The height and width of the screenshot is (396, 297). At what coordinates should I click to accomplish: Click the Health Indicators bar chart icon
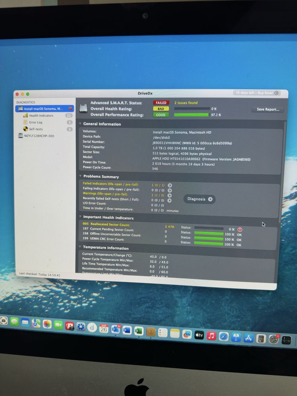[x=25, y=115]
